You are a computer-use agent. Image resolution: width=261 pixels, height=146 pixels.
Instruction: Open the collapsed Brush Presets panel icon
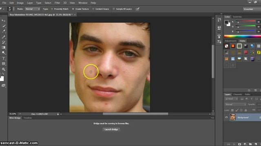pos(219,42)
